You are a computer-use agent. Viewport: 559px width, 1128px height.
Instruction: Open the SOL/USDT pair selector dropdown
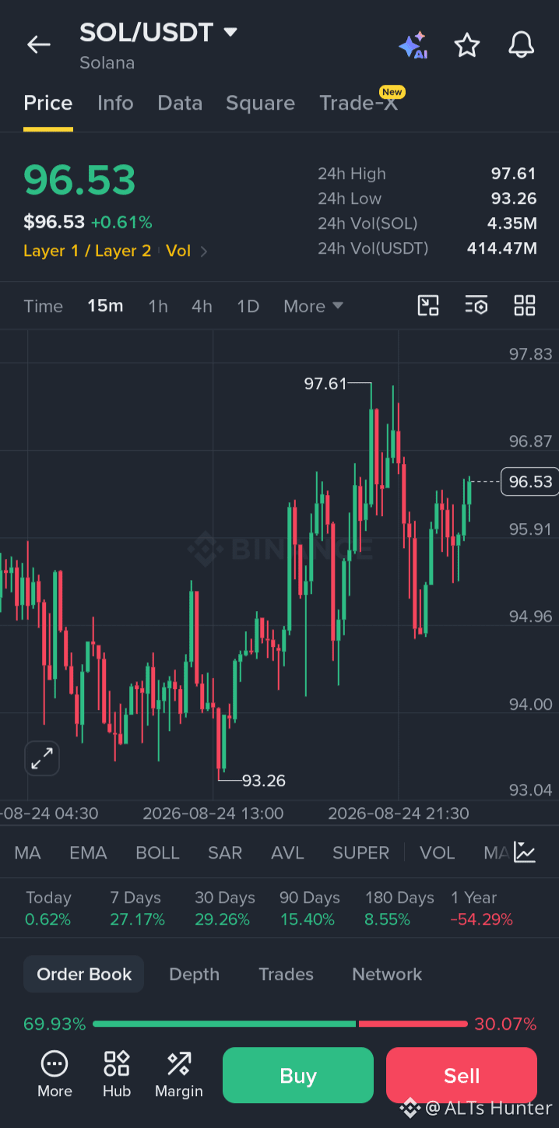(159, 33)
